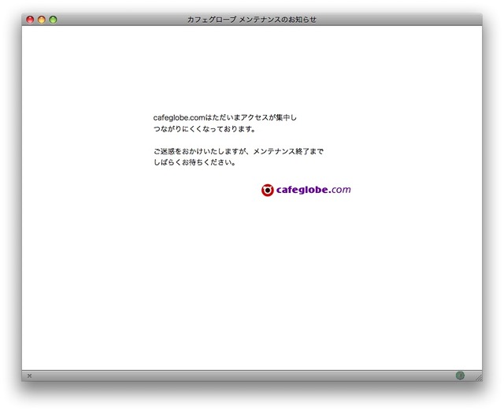Viewport: 504px width, 411px height.
Task: Click the resize grip at window corner
Action: pyautogui.click(x=476, y=377)
